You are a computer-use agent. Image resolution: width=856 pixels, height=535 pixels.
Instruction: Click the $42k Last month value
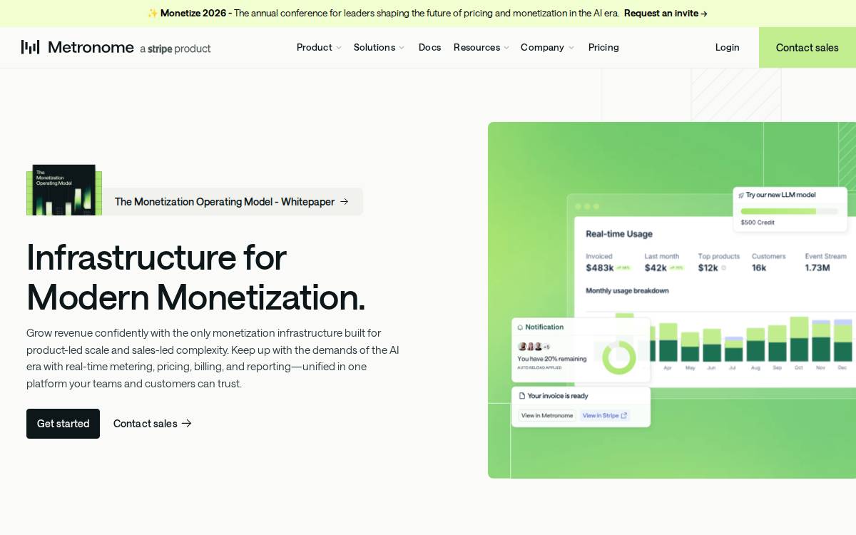[656, 268]
